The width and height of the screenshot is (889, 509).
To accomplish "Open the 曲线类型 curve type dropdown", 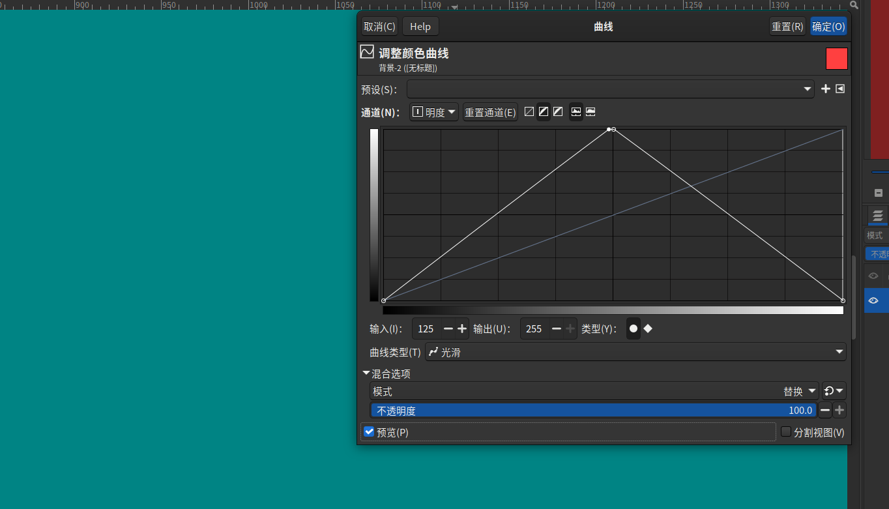I will click(635, 352).
